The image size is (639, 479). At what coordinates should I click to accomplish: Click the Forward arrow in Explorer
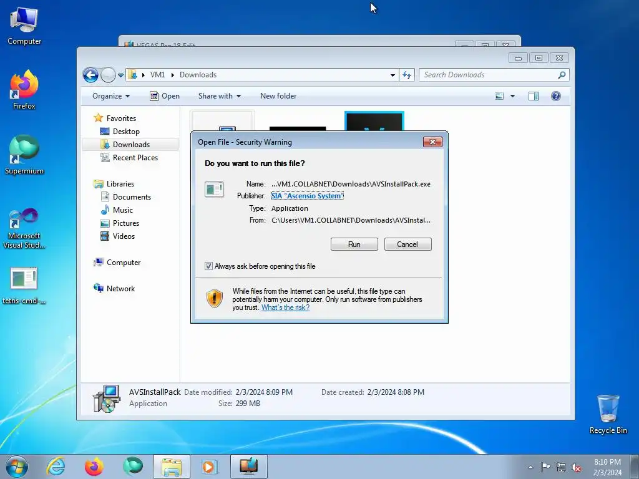point(108,75)
